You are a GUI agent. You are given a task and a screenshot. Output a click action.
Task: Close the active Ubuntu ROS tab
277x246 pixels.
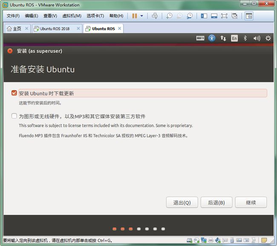pyautogui.click(x=120, y=29)
